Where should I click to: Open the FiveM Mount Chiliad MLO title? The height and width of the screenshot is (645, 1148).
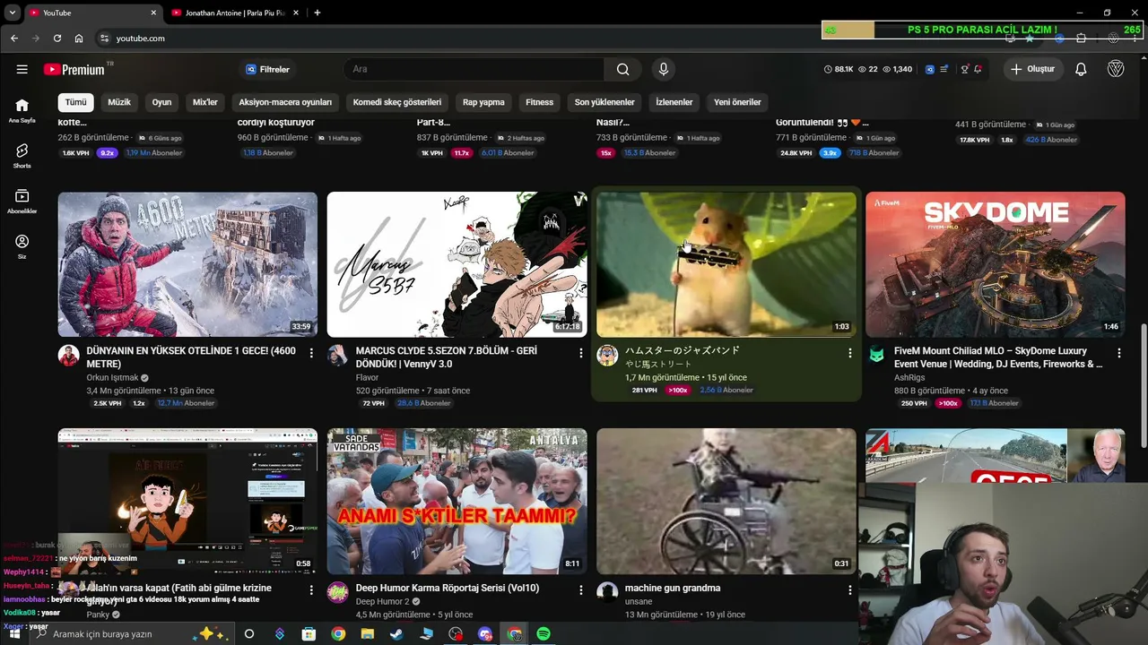coord(998,357)
